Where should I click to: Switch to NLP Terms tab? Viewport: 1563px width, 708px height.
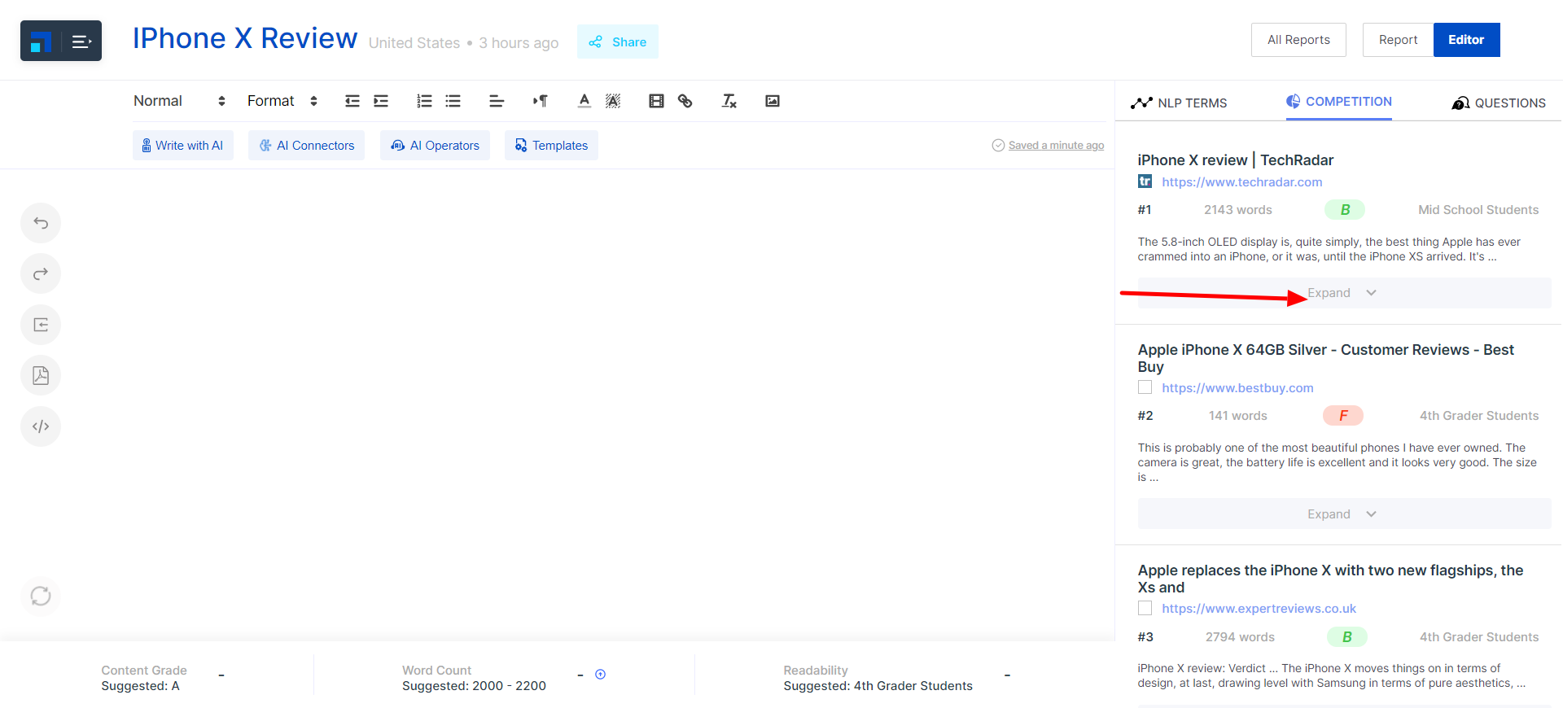coord(1179,103)
